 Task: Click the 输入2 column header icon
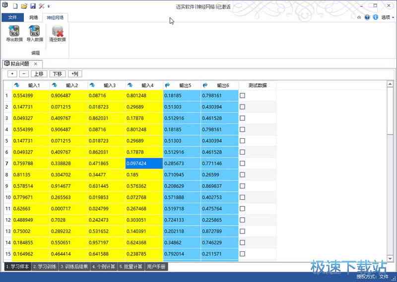coord(55,85)
